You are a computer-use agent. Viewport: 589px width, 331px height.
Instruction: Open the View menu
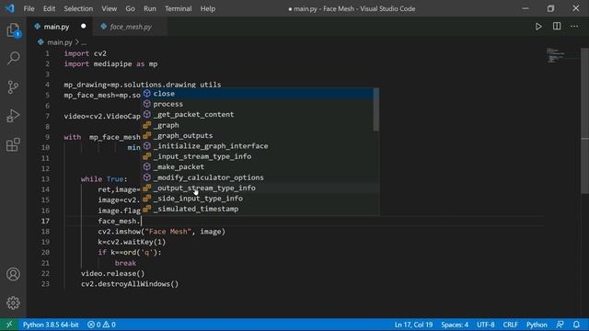pos(109,8)
